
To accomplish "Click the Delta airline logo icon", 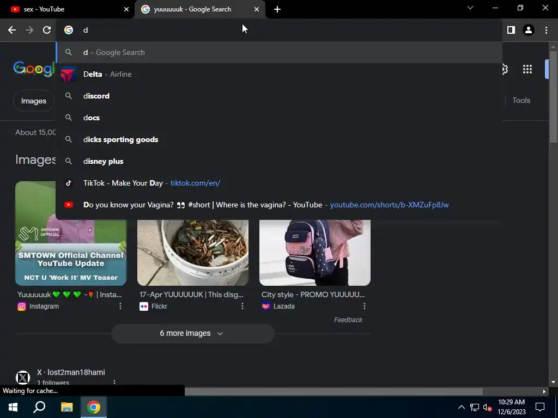I will tap(68, 74).
